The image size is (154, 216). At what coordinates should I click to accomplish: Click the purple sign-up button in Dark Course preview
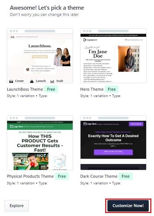tap(136, 124)
